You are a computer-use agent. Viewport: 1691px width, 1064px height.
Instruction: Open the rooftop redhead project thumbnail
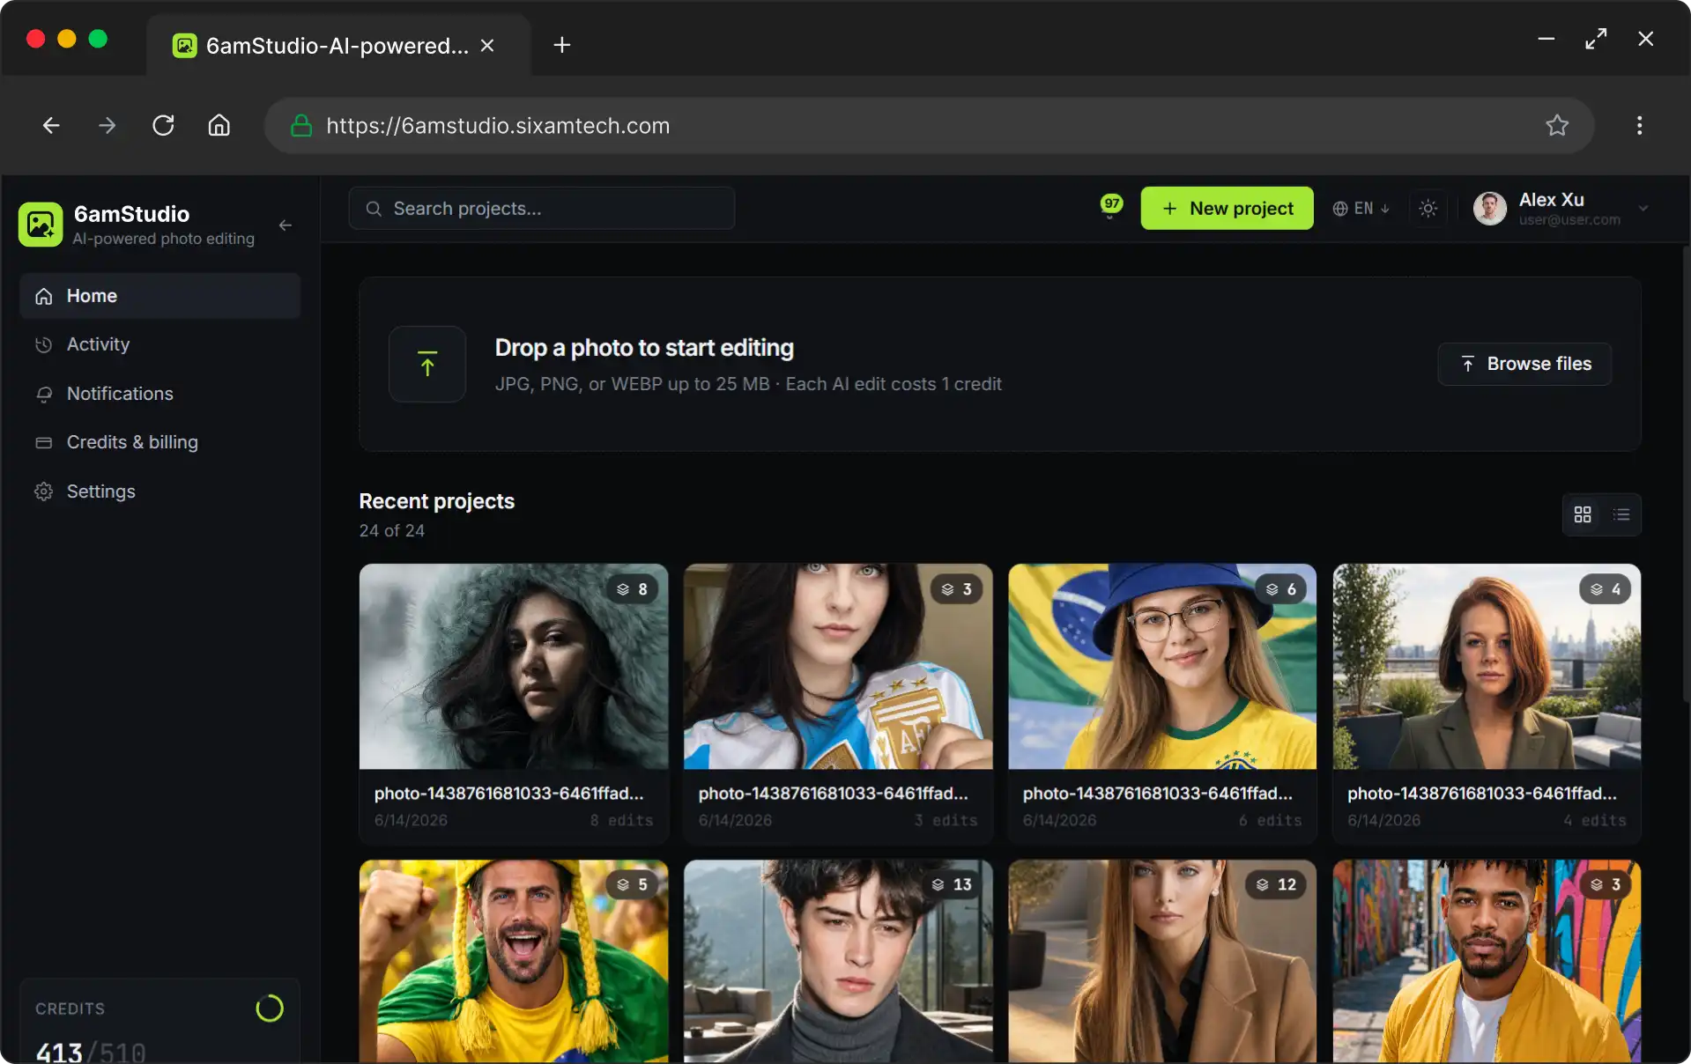[x=1487, y=667]
